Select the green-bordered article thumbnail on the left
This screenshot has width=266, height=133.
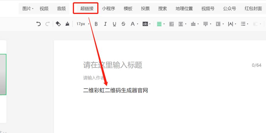tap(3, 74)
